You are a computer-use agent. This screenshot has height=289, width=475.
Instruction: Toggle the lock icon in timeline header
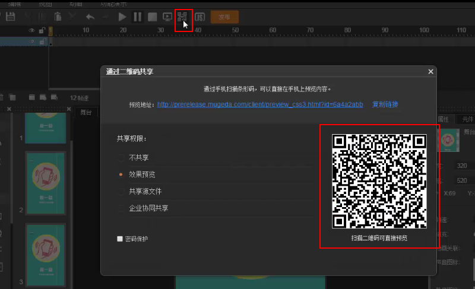click(42, 30)
